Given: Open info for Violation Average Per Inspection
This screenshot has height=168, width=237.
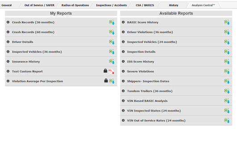Looking at the screenshot, I should click(8, 81).
